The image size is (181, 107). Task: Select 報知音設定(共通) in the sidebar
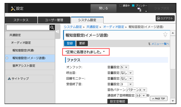pos(30,51)
